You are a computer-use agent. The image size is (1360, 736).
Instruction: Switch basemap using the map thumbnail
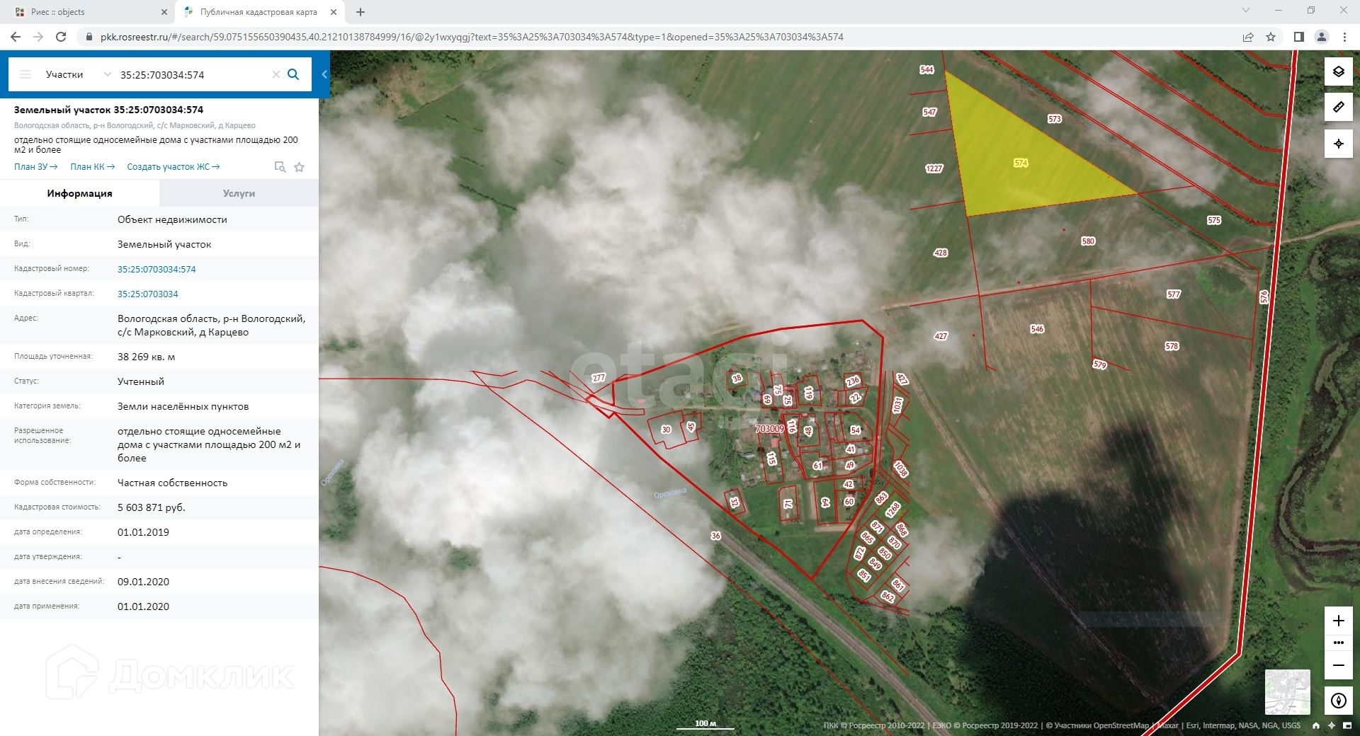tap(1288, 692)
